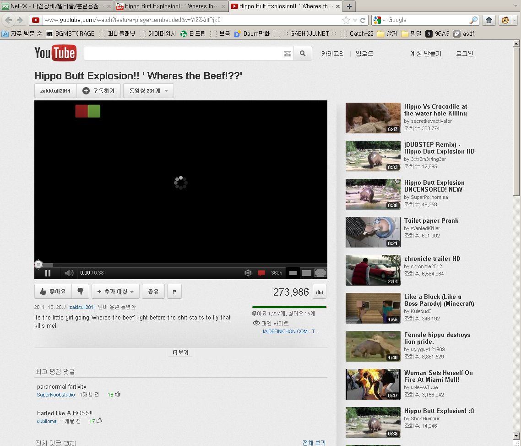Switch to the NetPX browser tab
521x446 pixels.
57,6
